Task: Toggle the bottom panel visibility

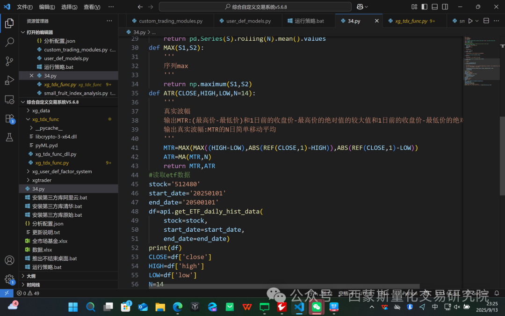Action: coord(435,7)
